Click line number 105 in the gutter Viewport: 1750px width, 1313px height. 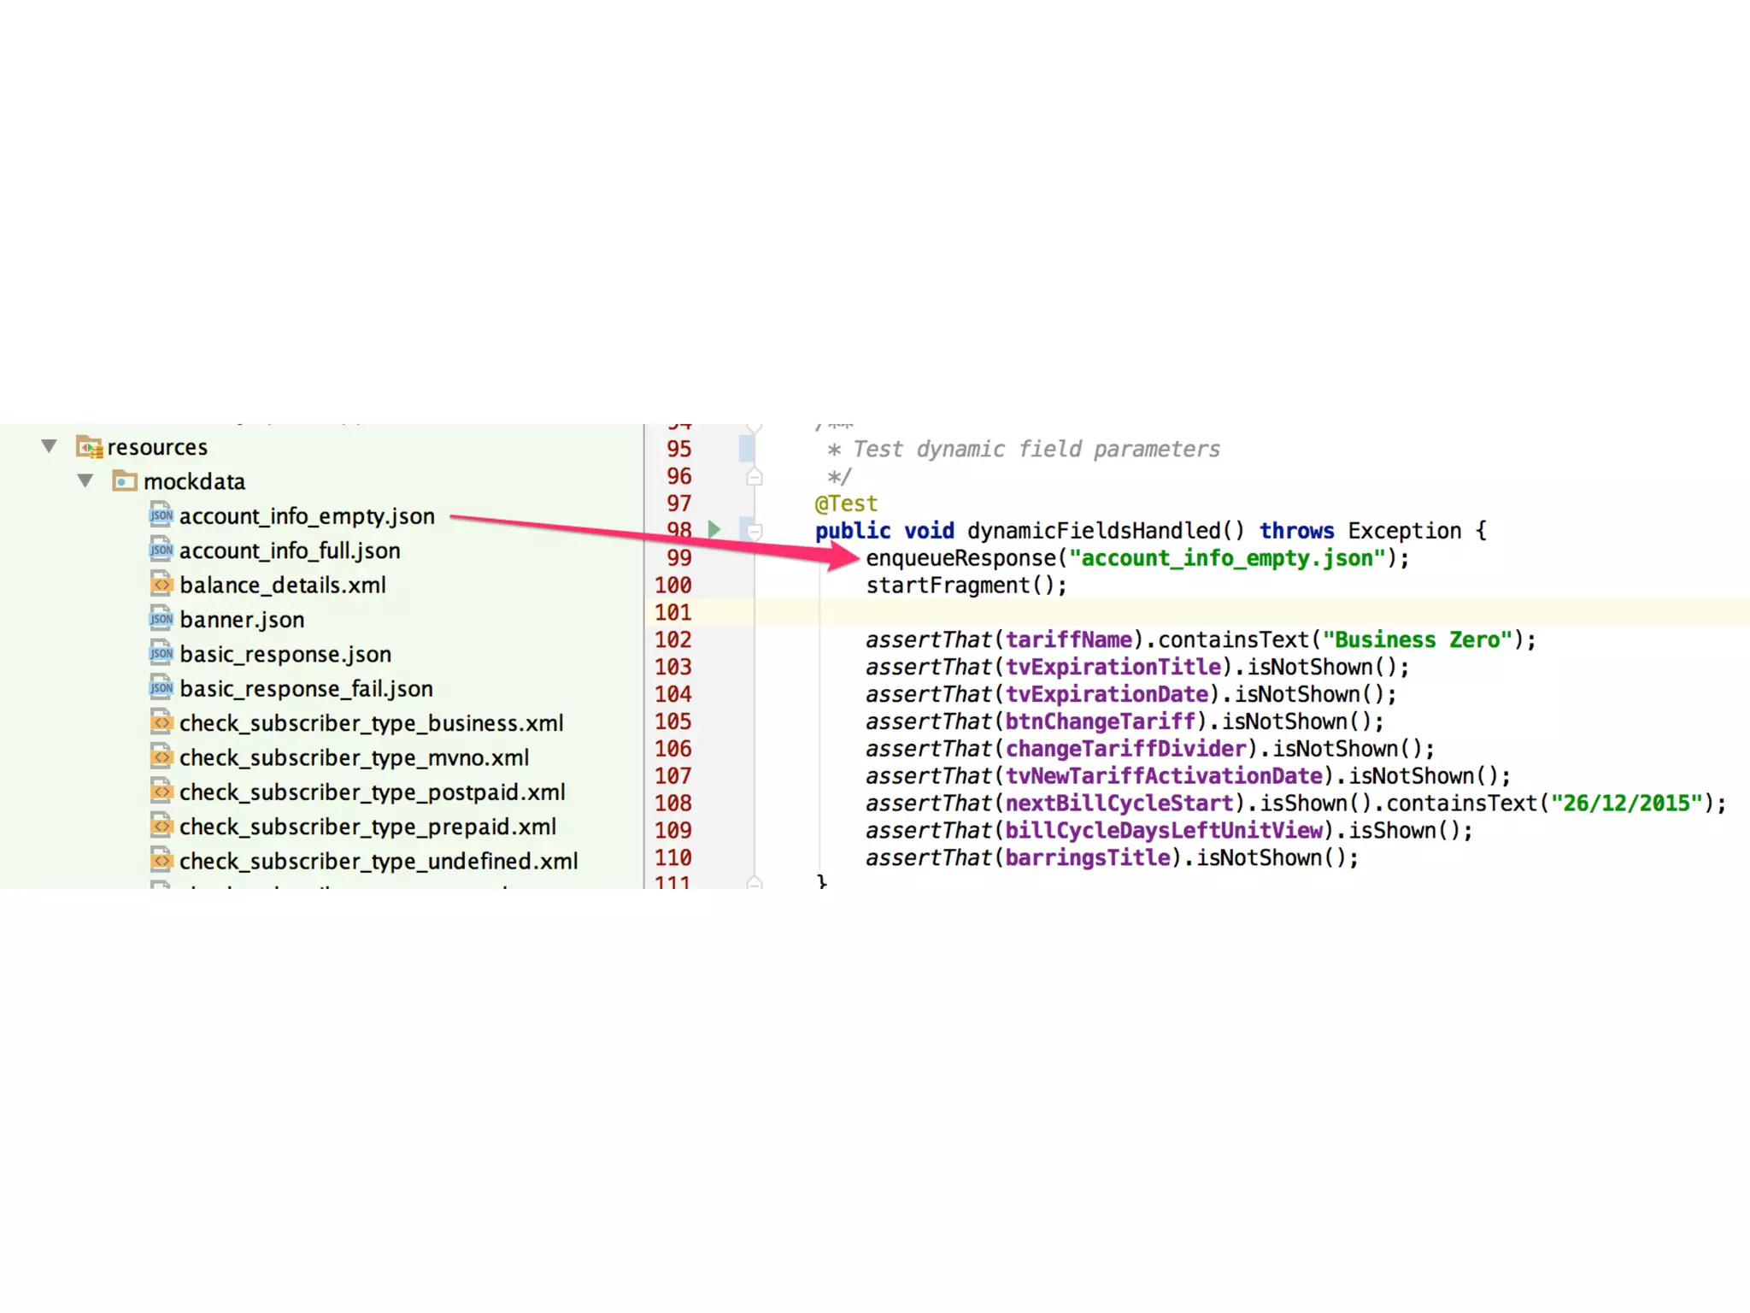tap(673, 721)
